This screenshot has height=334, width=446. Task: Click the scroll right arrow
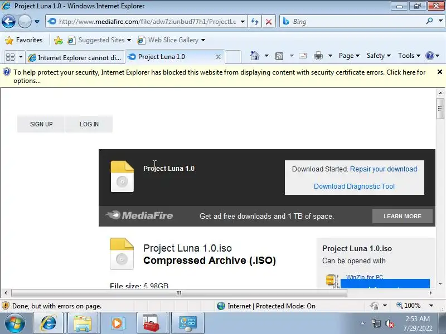point(430,293)
